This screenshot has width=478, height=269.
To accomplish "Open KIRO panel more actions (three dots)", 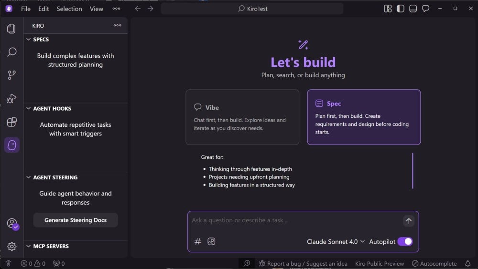I will [118, 26].
